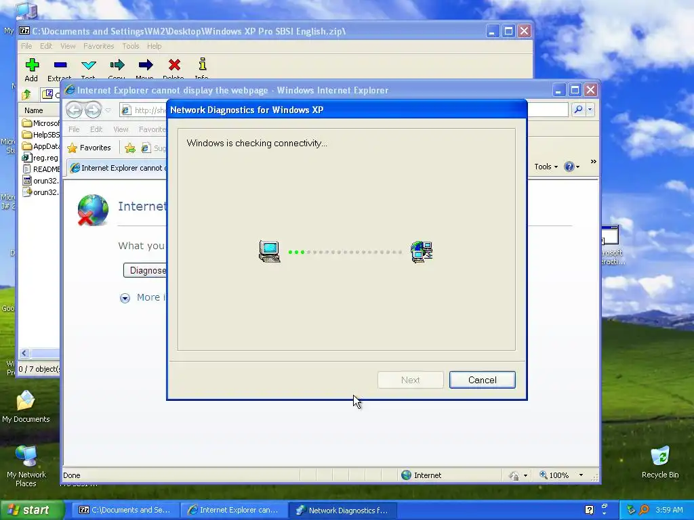Click the disabled Next button in Network Diagnostics
This screenshot has width=694, height=520.
tap(410, 380)
